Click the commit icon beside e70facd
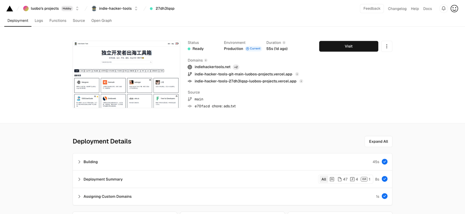 pos(190,106)
